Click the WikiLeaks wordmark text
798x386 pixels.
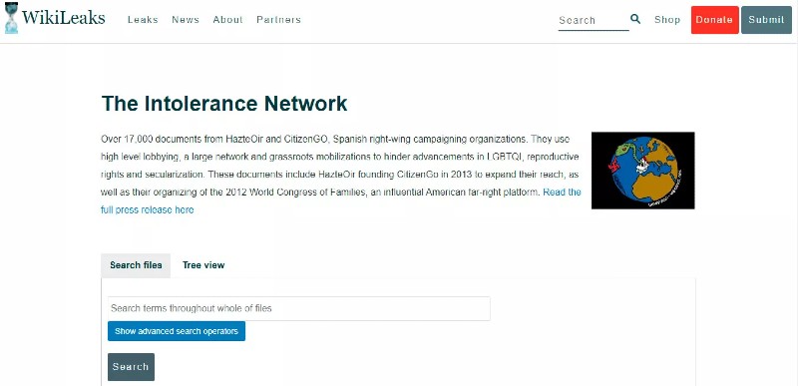(x=64, y=18)
